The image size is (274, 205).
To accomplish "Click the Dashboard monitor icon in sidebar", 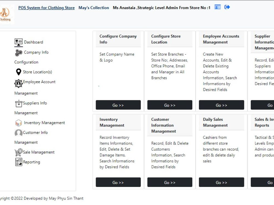I will click(x=19, y=43).
